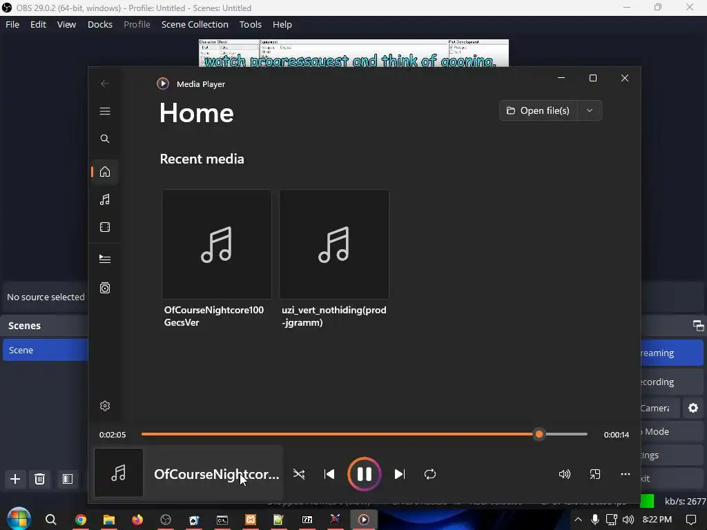Screen dimensions: 707x530
Task: Open the File menu in OBS
Action: click(12, 24)
